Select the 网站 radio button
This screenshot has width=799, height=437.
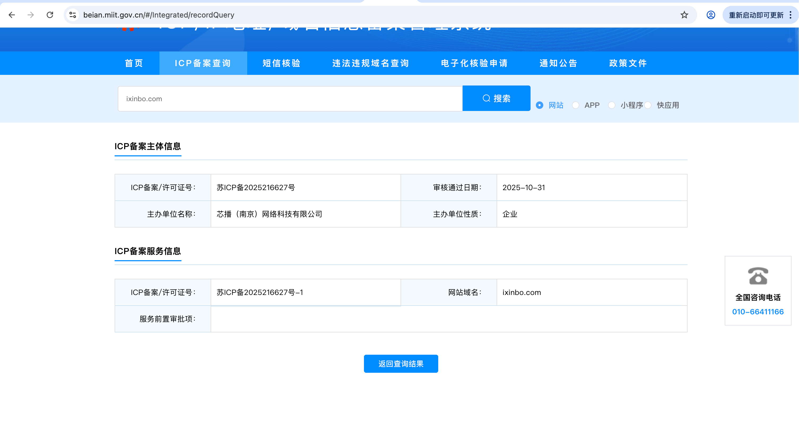coord(539,105)
